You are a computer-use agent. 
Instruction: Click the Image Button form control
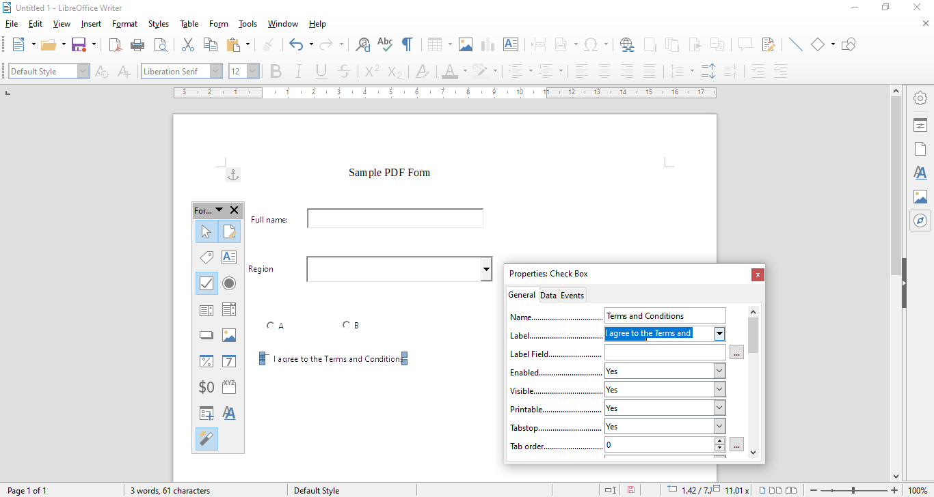click(228, 335)
